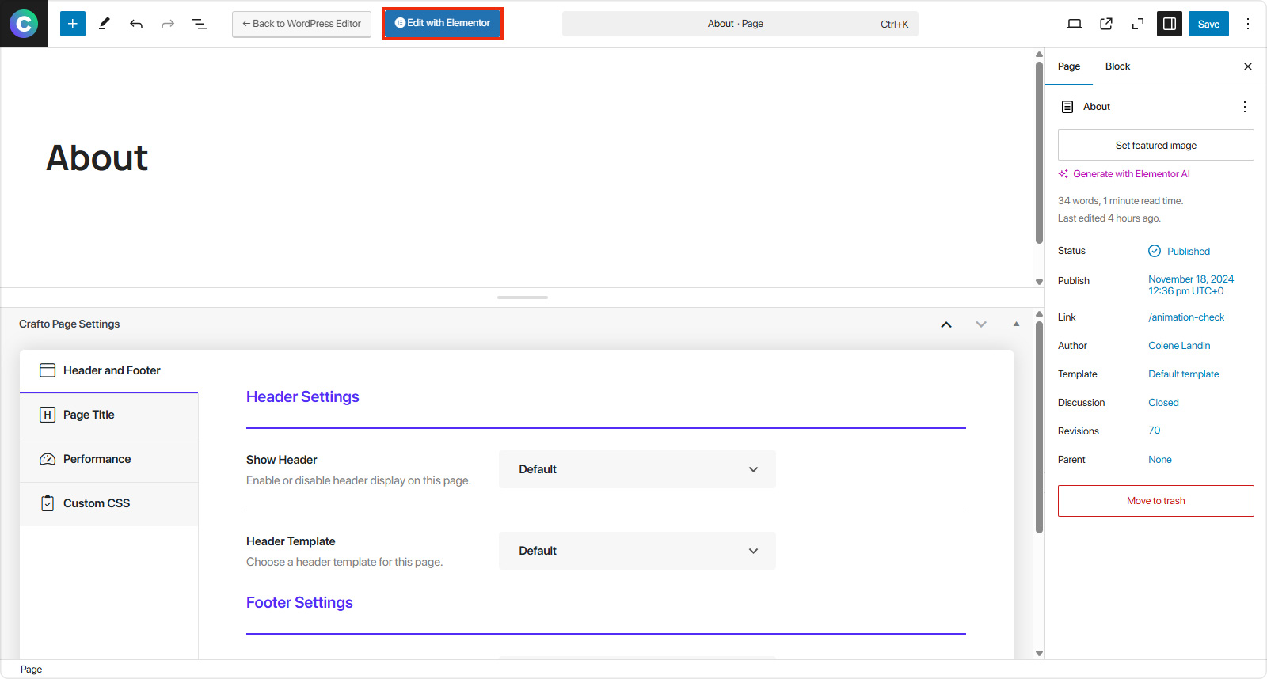Screen dimensions: 1267x679
Task: Open the editor Options three-dot menu
Action: [x=1248, y=24]
